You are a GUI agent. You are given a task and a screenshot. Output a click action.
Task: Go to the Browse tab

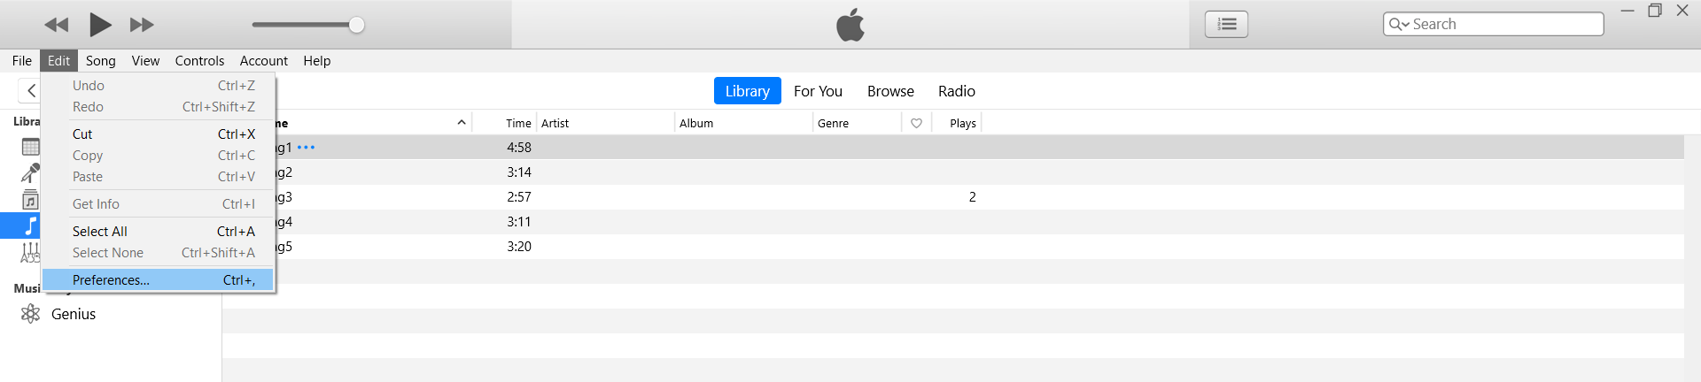pyautogui.click(x=890, y=91)
